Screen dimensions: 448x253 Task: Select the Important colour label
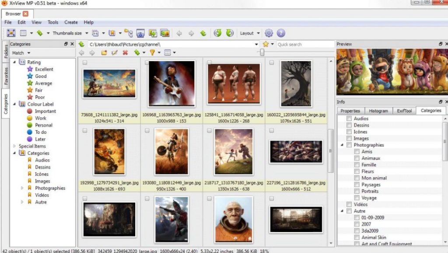(x=45, y=111)
